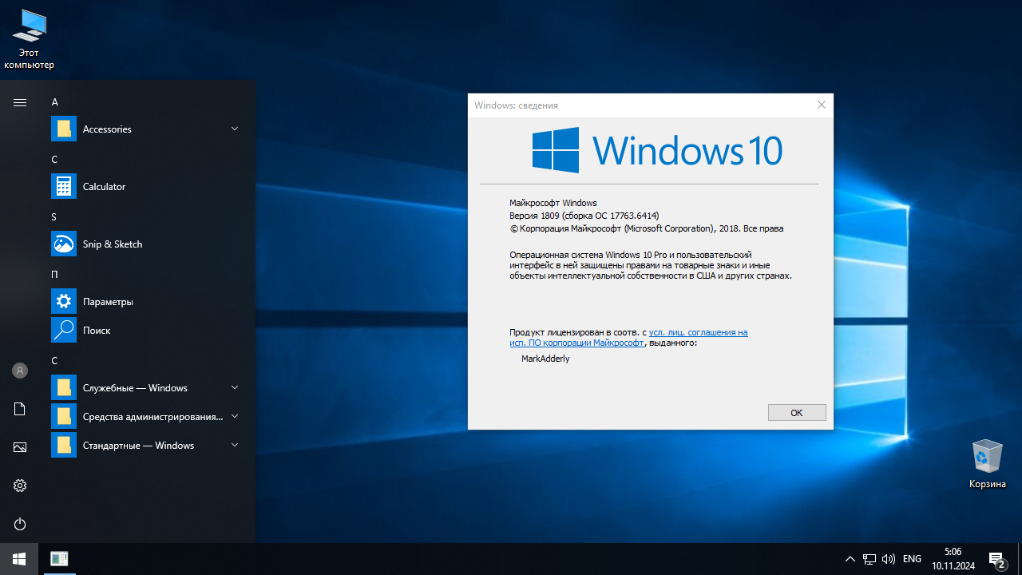Screen dimensions: 1022x575
Task: Open Стандартные — Windows folder
Action: [145, 445]
